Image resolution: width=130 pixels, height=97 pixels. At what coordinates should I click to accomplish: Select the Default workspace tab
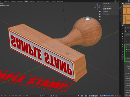26,1
